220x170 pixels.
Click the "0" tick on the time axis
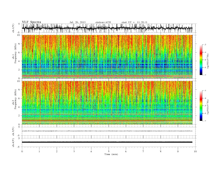coord(22,151)
